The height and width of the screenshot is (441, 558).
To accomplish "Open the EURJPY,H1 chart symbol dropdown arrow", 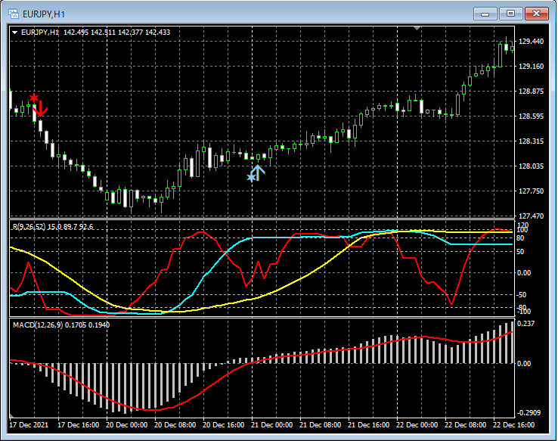I will tap(15, 32).
